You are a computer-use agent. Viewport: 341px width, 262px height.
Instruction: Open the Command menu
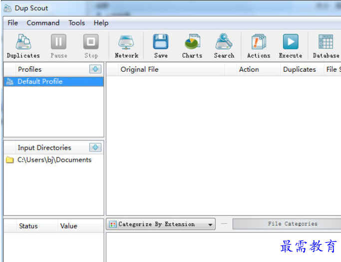(43, 23)
